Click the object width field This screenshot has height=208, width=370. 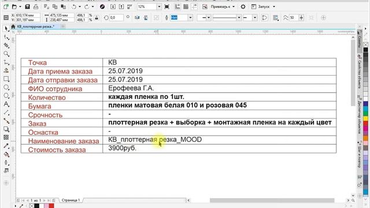click(62, 15)
